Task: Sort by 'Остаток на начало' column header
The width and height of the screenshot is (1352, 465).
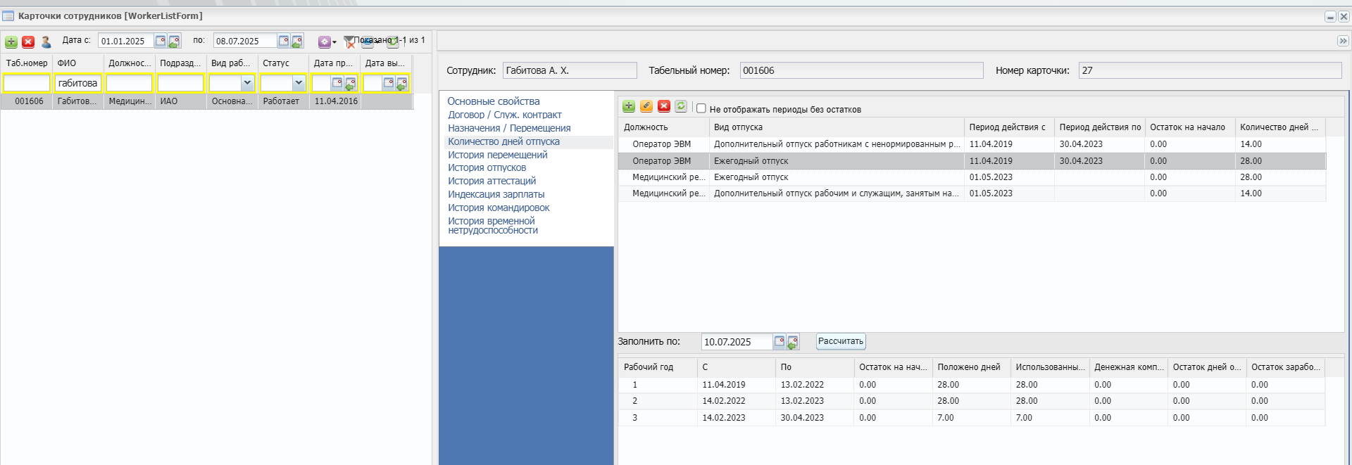Action: [1190, 127]
